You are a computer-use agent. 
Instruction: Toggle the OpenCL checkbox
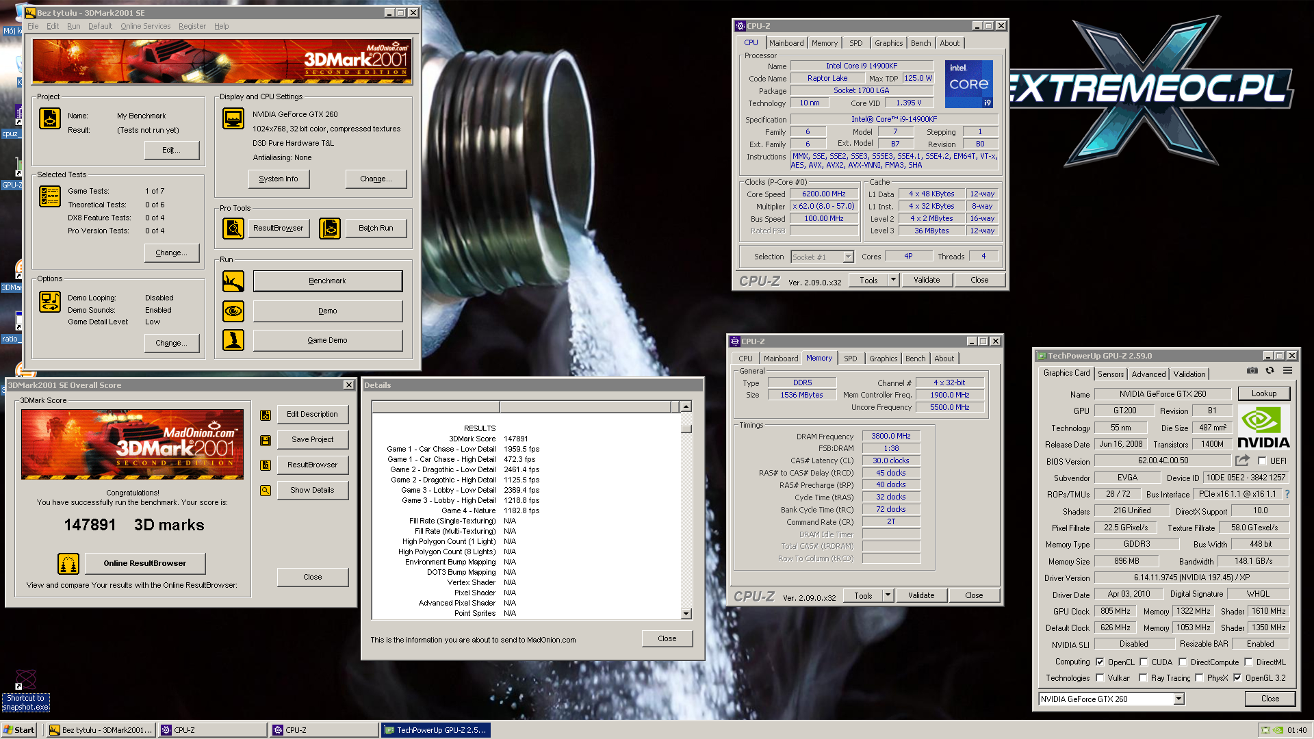pos(1100,662)
